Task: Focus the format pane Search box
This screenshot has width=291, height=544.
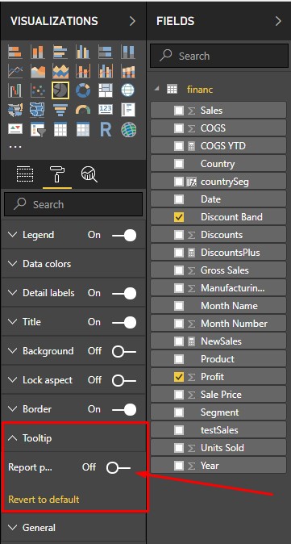Action: coord(73,204)
